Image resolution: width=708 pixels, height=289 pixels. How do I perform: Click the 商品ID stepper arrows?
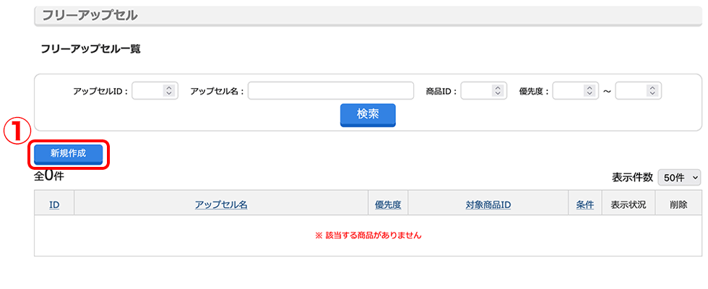pyautogui.click(x=498, y=91)
